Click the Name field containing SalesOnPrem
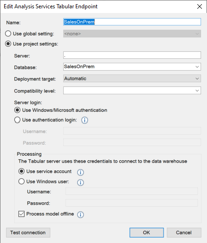 point(132,22)
